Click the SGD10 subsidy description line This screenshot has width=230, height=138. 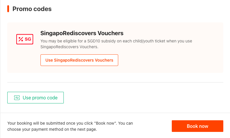[116, 41]
